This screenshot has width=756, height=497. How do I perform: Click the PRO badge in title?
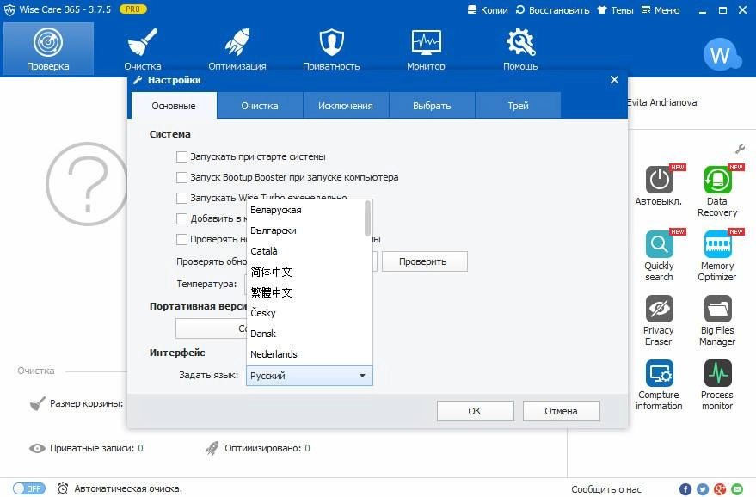click(x=133, y=9)
